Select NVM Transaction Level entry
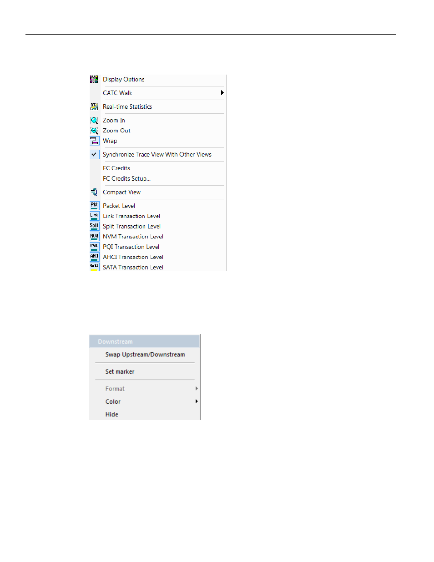Image resolution: width=434 pixels, height=562 pixels. point(133,237)
